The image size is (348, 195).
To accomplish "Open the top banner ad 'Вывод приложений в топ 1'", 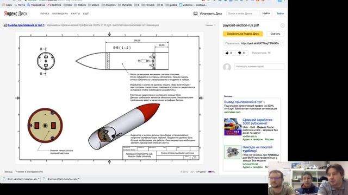I will pos(26,25).
